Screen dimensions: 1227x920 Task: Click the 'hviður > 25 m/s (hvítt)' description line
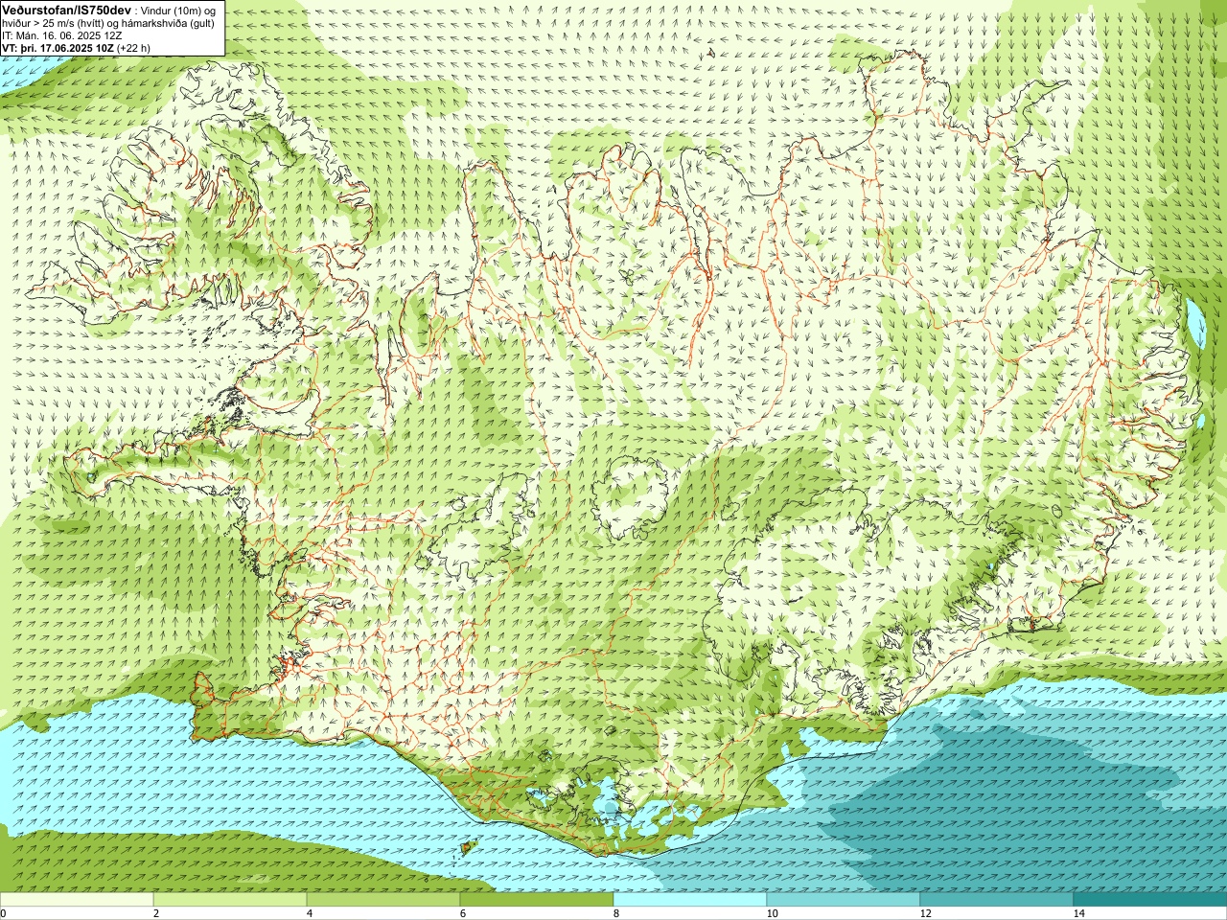click(53, 23)
